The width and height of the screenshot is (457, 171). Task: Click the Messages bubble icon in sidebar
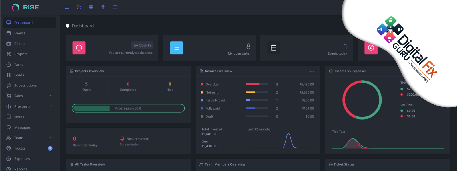9,127
